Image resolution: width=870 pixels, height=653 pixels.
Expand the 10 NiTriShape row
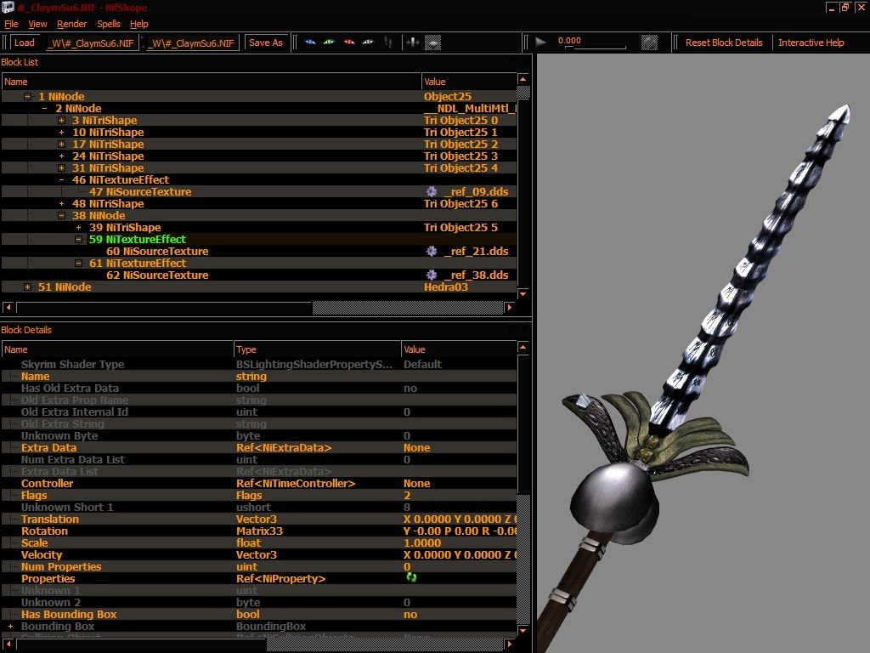tap(61, 132)
